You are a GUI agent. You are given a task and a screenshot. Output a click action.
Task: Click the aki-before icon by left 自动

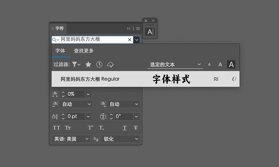click(55, 104)
